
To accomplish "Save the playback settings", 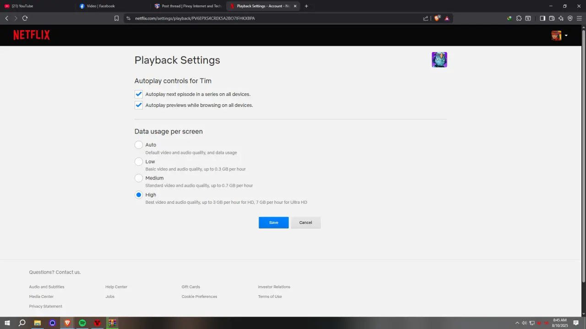I will (274, 223).
